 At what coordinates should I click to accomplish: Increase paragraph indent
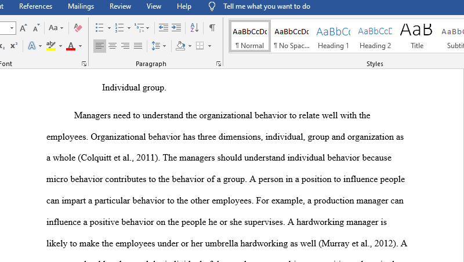(x=176, y=28)
